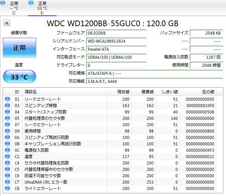
Task: Click the 正常 health status button
Action: click(20, 48)
